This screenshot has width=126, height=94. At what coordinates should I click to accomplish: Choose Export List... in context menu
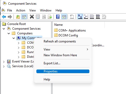63,63
